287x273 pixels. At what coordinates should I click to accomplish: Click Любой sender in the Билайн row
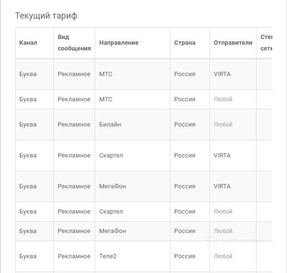click(223, 125)
